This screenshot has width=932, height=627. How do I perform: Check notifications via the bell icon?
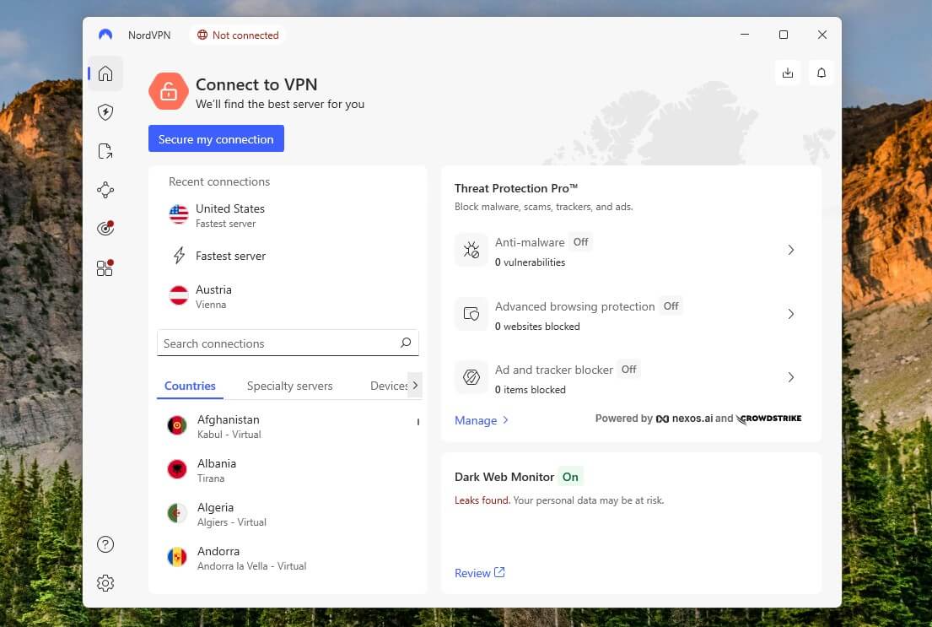click(822, 73)
